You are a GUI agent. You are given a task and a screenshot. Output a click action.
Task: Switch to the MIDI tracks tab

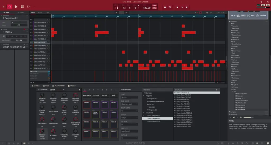(6, 13)
